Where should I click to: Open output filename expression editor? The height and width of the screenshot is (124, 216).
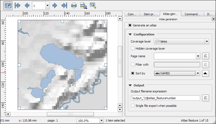coord(206,98)
